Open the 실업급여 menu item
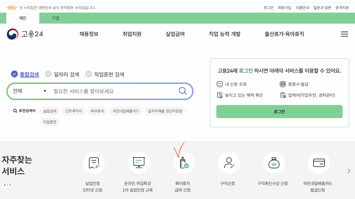This screenshot has height=199, width=355. pyautogui.click(x=175, y=34)
